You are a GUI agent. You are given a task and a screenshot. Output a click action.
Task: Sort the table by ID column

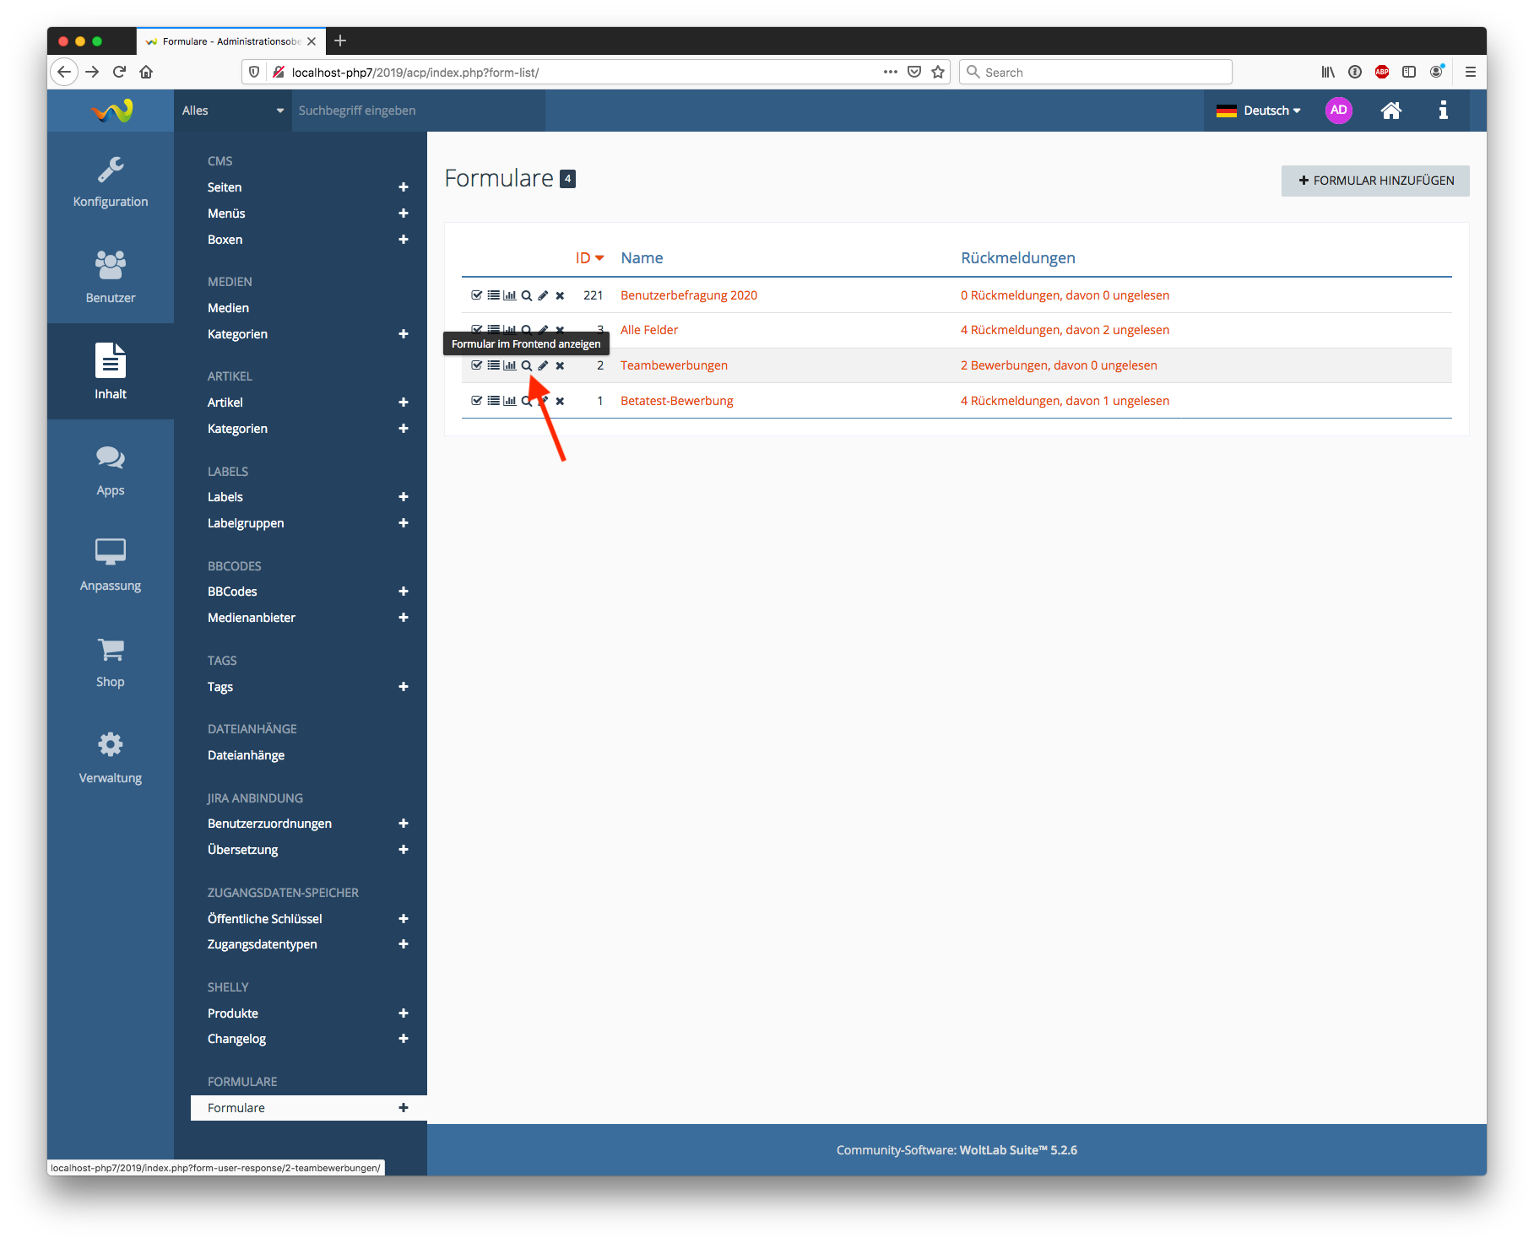click(x=588, y=258)
